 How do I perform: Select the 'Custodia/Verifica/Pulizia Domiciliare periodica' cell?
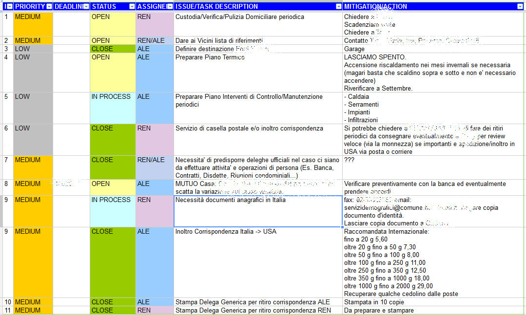tap(258, 24)
